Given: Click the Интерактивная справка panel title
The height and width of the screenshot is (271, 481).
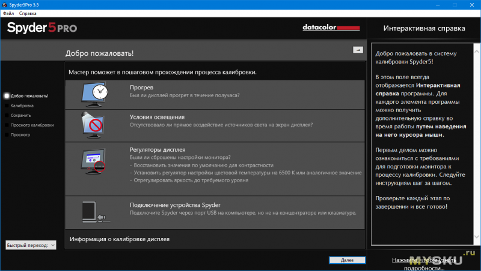Looking at the screenshot, I should click(x=424, y=28).
